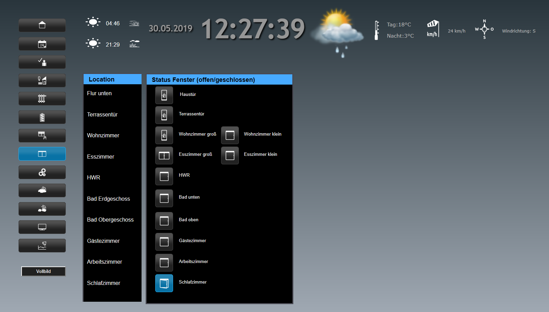
Task: Click the sunset time 21:29
Action: [x=113, y=45]
